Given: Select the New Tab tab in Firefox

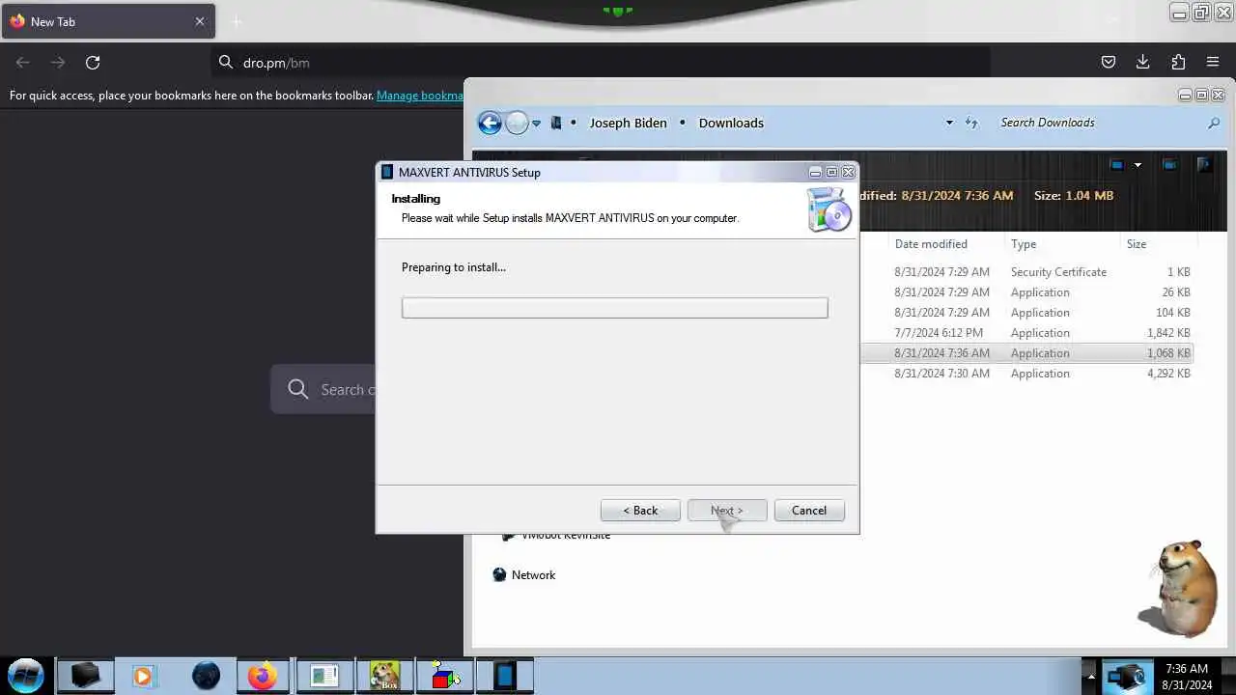Looking at the screenshot, I should click(x=108, y=21).
